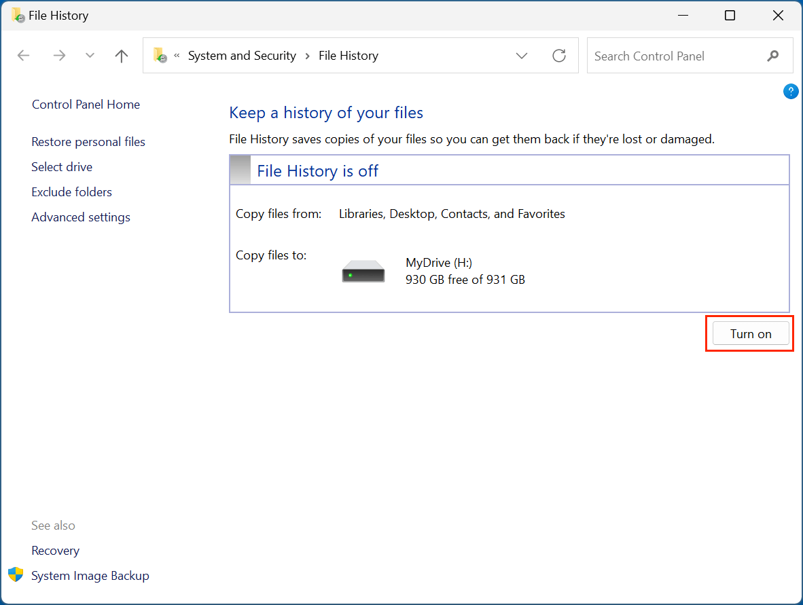Click the System Image Backup shield icon
The image size is (803, 605).
15,574
